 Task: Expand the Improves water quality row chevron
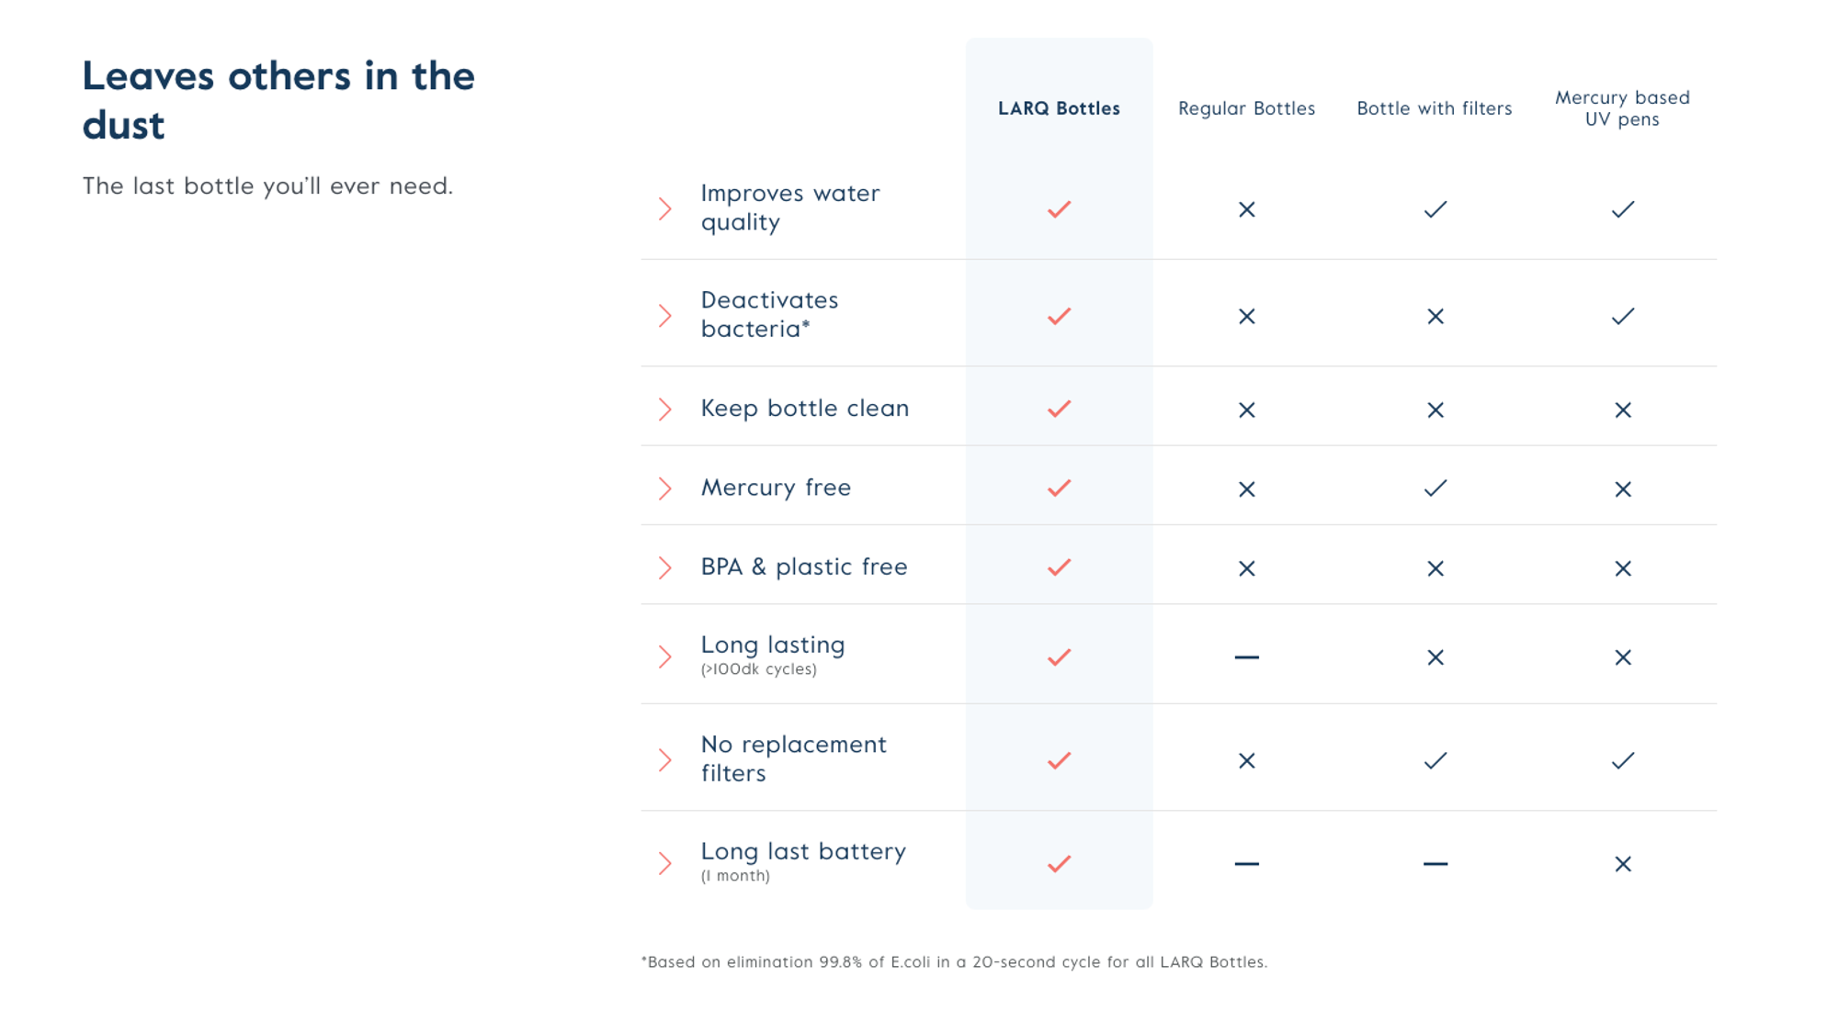(665, 209)
